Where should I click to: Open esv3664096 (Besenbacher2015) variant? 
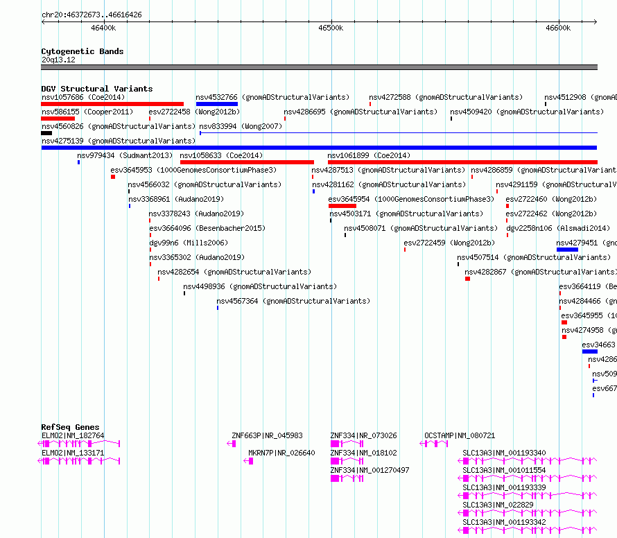click(207, 228)
